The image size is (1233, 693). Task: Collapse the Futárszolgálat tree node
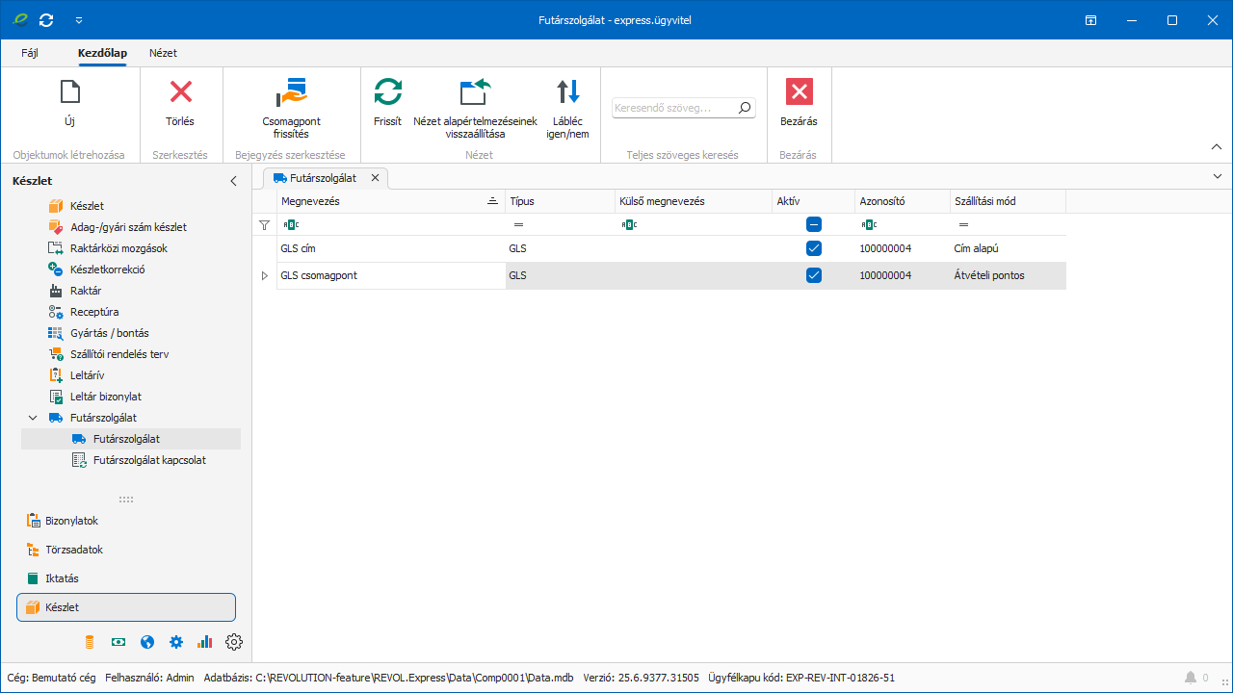point(33,418)
